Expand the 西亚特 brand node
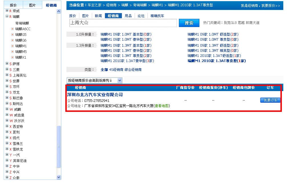The height and width of the screenshot is (183, 287). [7, 126]
